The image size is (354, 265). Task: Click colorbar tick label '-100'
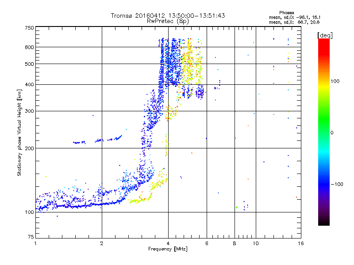click(x=337, y=184)
